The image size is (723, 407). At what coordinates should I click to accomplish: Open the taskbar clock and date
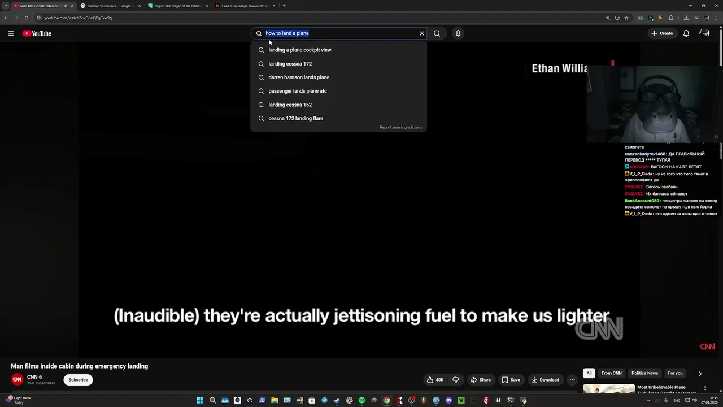pos(709,400)
